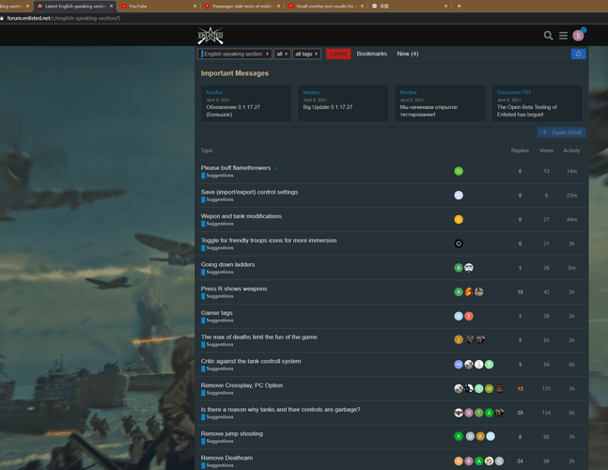
Task: Click the red F avatar on Gamer tags row
Action: point(469,316)
